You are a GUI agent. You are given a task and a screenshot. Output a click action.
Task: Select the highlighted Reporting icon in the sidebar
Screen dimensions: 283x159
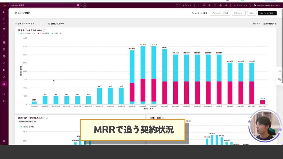(x=4, y=83)
